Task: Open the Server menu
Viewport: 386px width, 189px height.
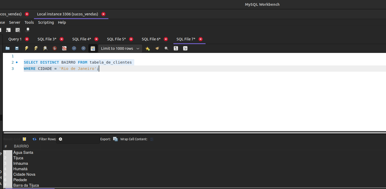Action: pyautogui.click(x=15, y=22)
